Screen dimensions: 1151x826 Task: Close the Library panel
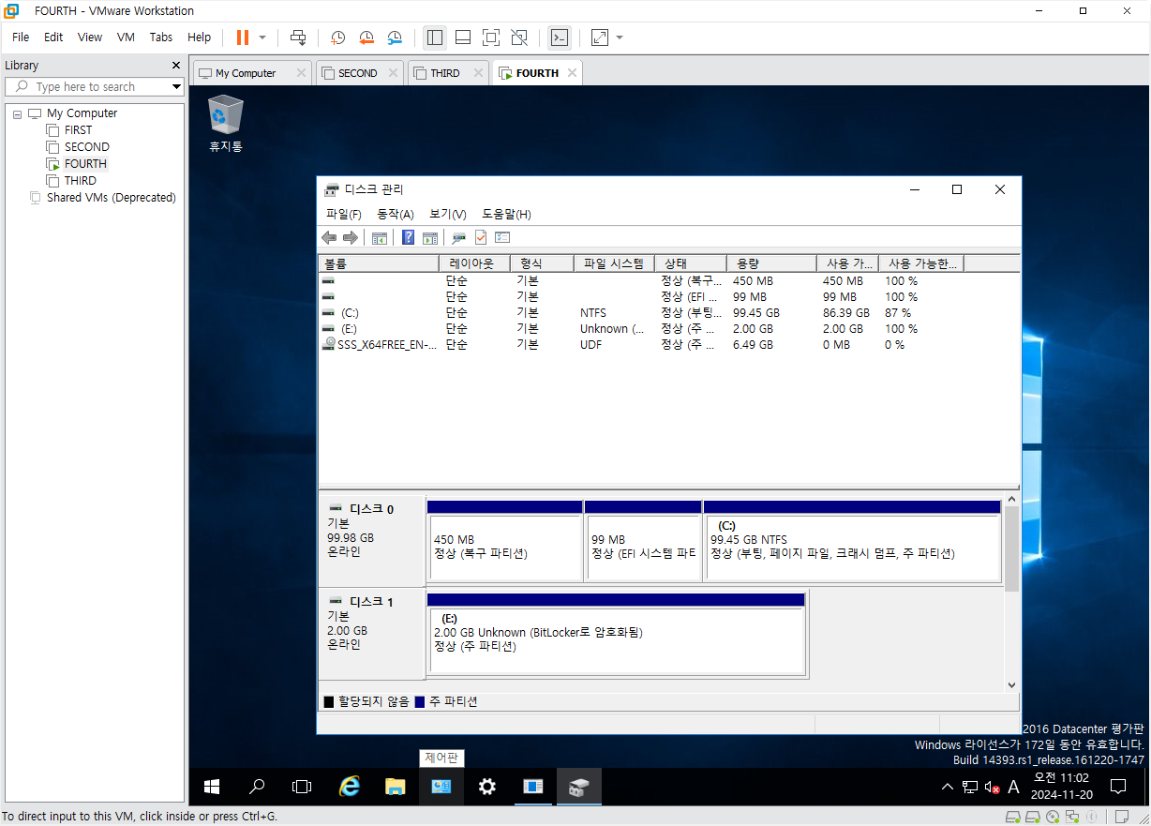176,66
